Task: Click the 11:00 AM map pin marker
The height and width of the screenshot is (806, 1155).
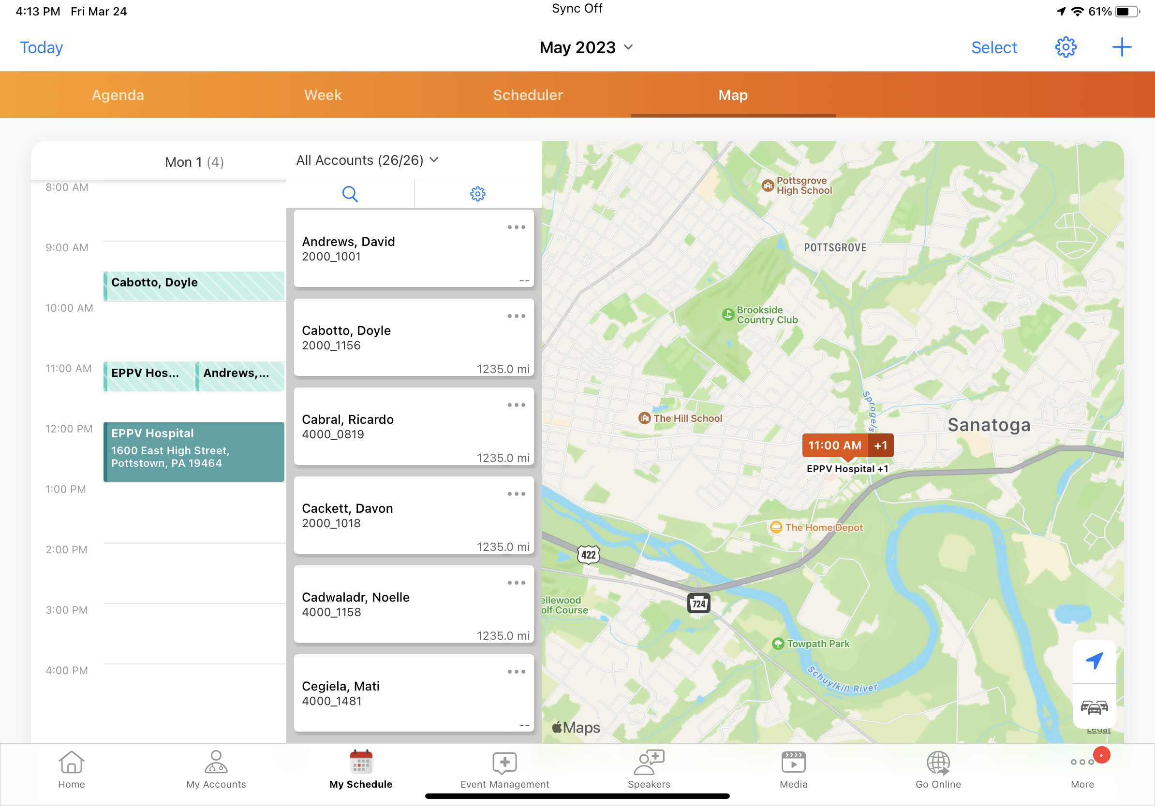Action: 835,445
